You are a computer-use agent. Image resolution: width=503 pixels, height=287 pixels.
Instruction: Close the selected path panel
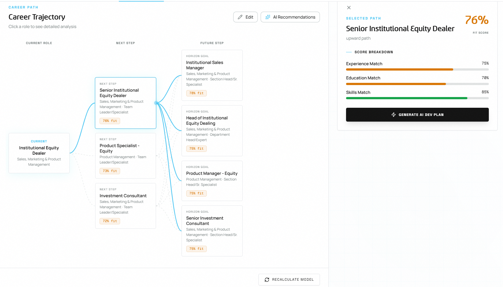[349, 8]
